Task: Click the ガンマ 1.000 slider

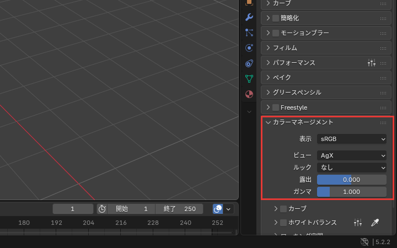Action: pyautogui.click(x=352, y=192)
